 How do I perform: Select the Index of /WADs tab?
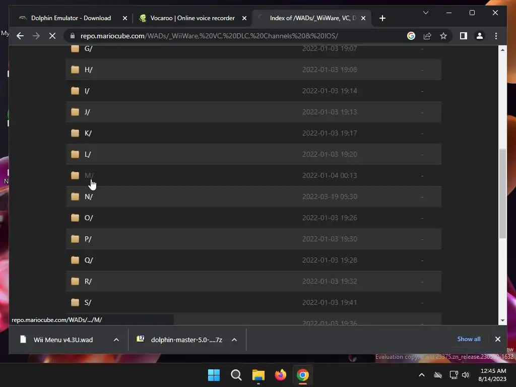(311, 18)
